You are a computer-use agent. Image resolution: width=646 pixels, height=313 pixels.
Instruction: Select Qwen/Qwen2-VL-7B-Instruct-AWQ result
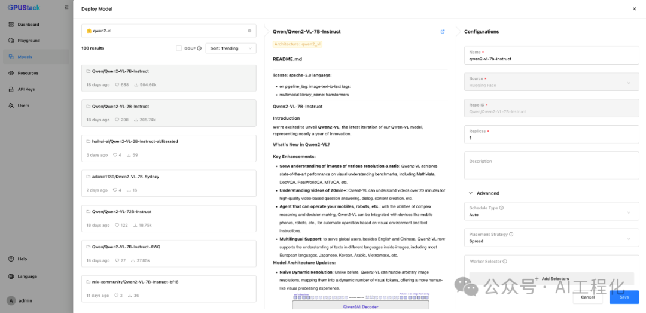click(169, 254)
